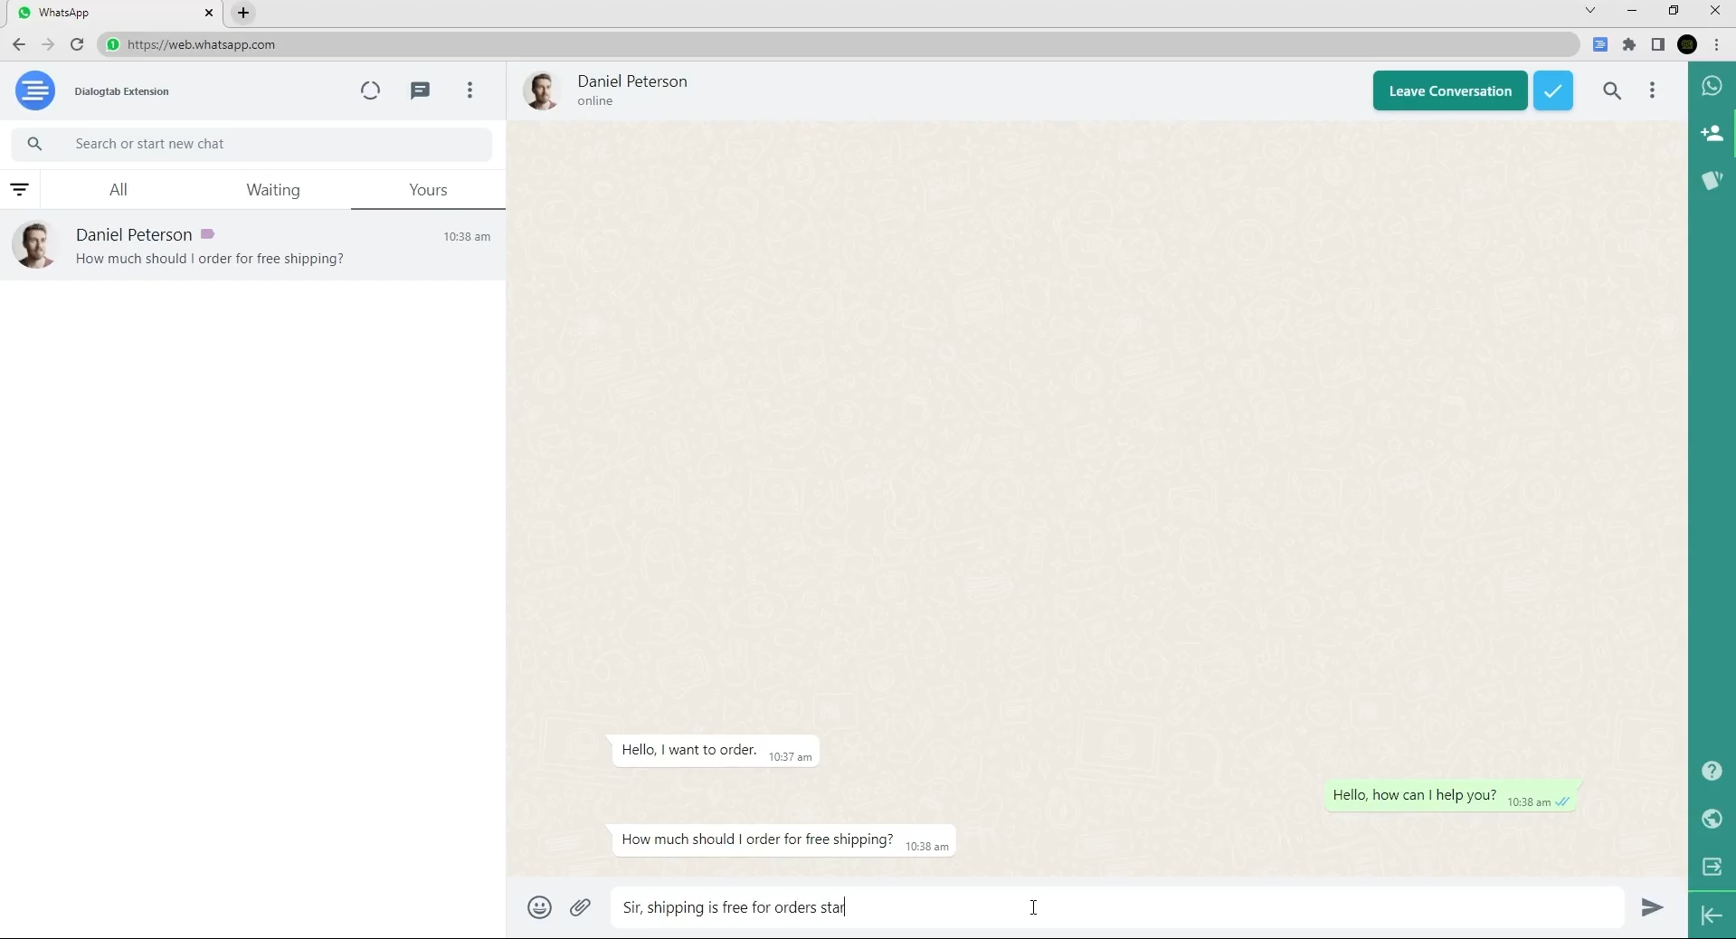Screen dimensions: 1736x939
Task: Switch to the All tab
Action: pos(119,190)
